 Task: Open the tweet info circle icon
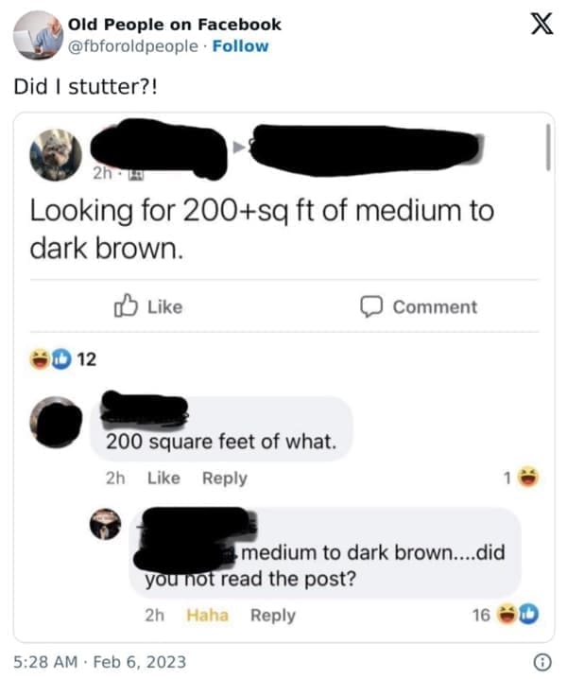[x=541, y=662]
